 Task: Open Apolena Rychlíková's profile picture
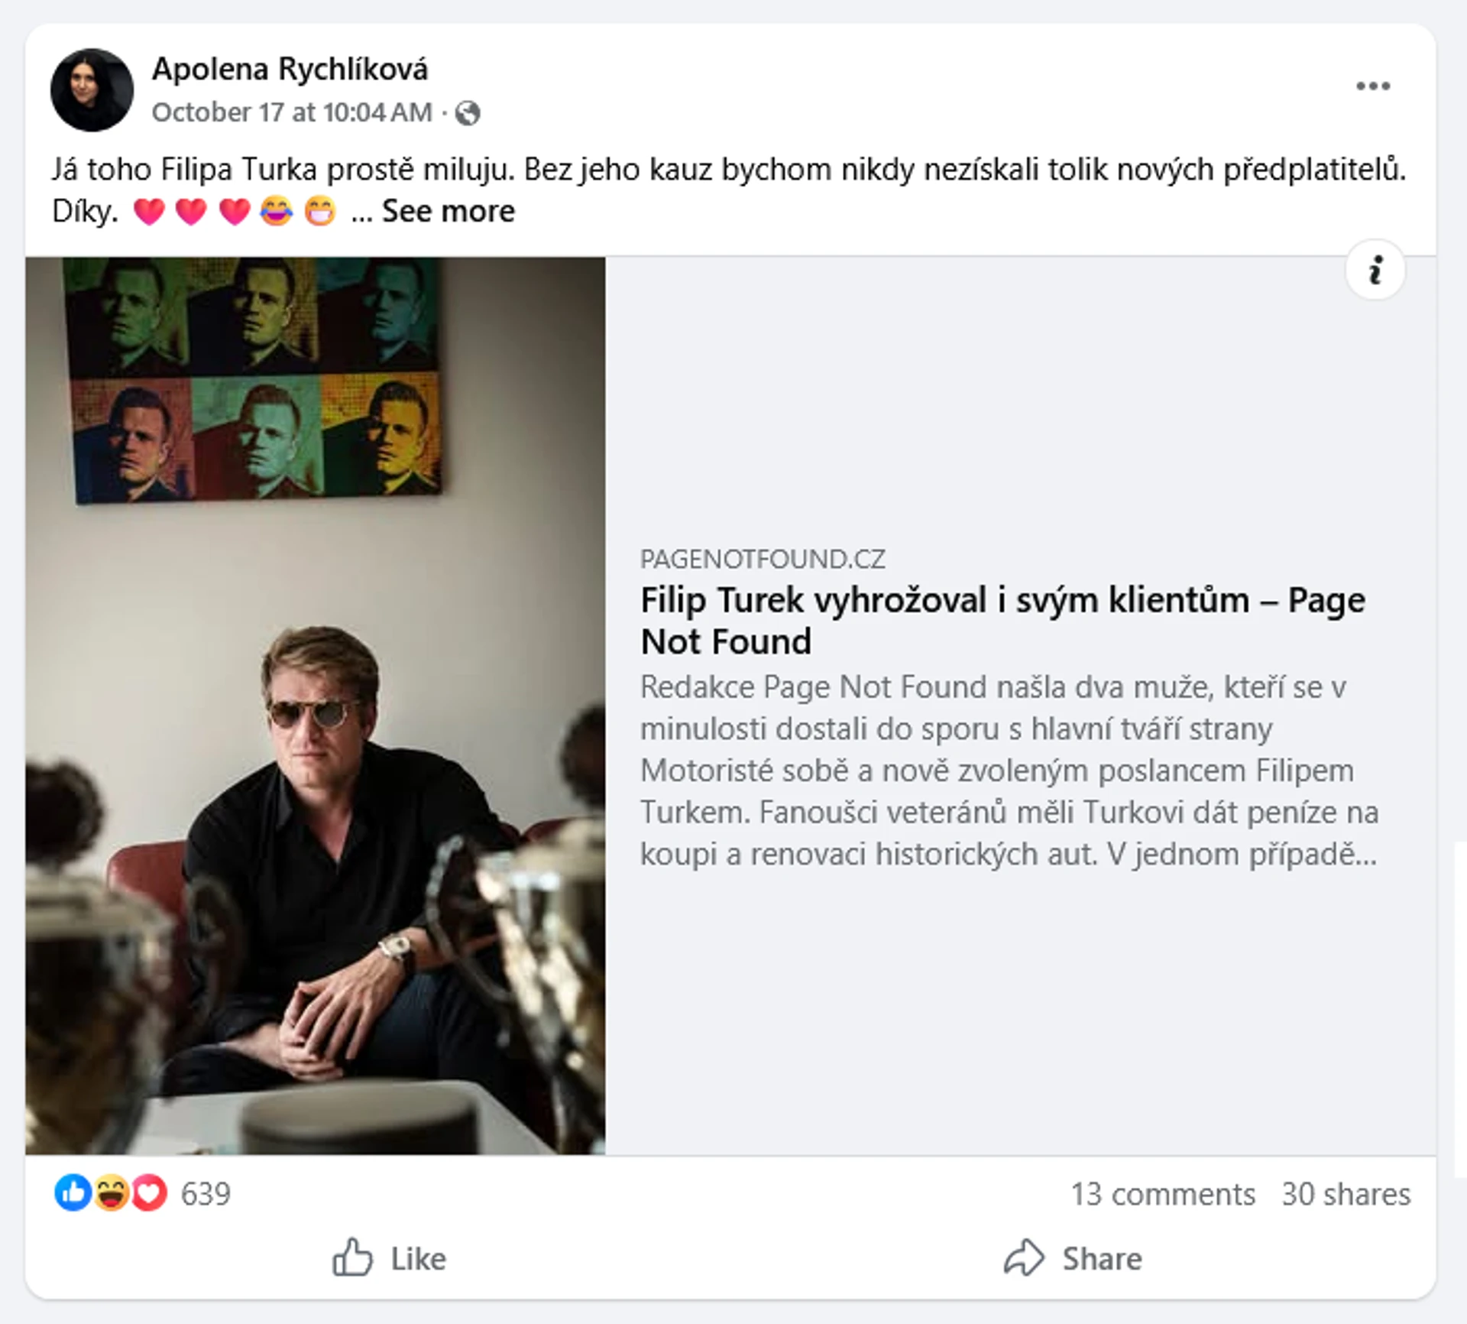pos(92,90)
